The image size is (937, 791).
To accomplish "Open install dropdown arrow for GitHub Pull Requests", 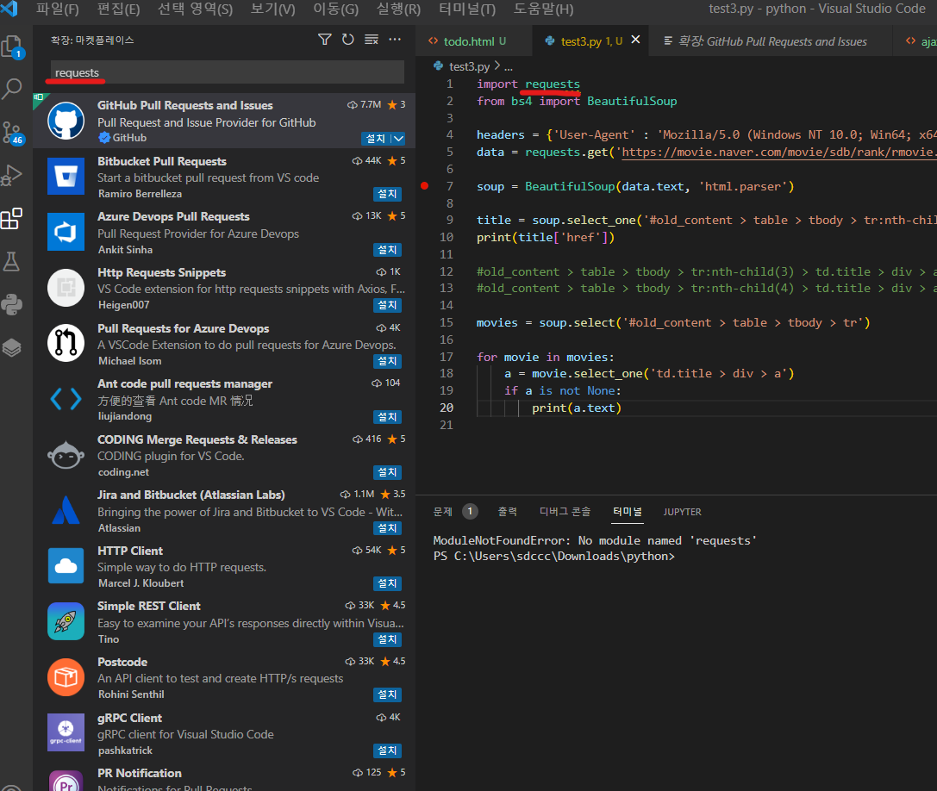I will pyautogui.click(x=398, y=139).
